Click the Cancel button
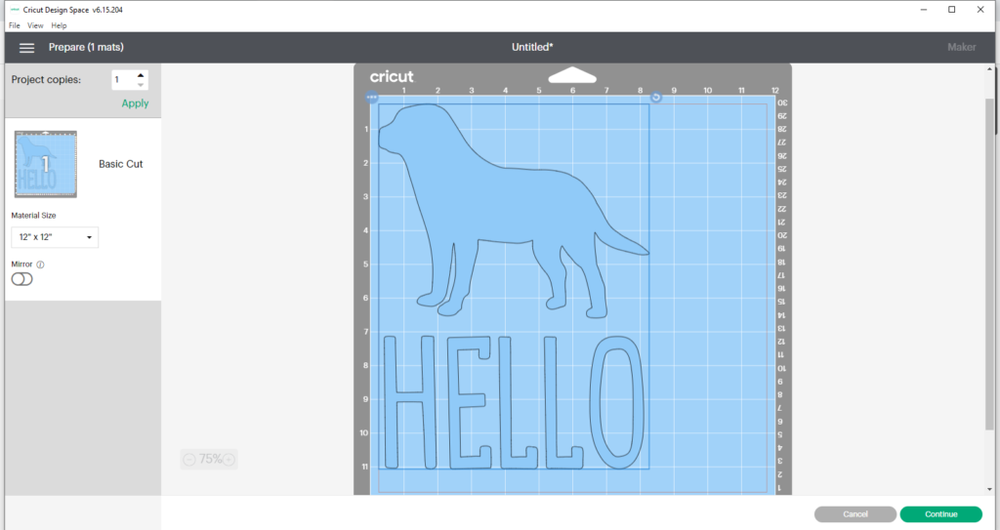Screen dimensions: 1000x530 855,514
